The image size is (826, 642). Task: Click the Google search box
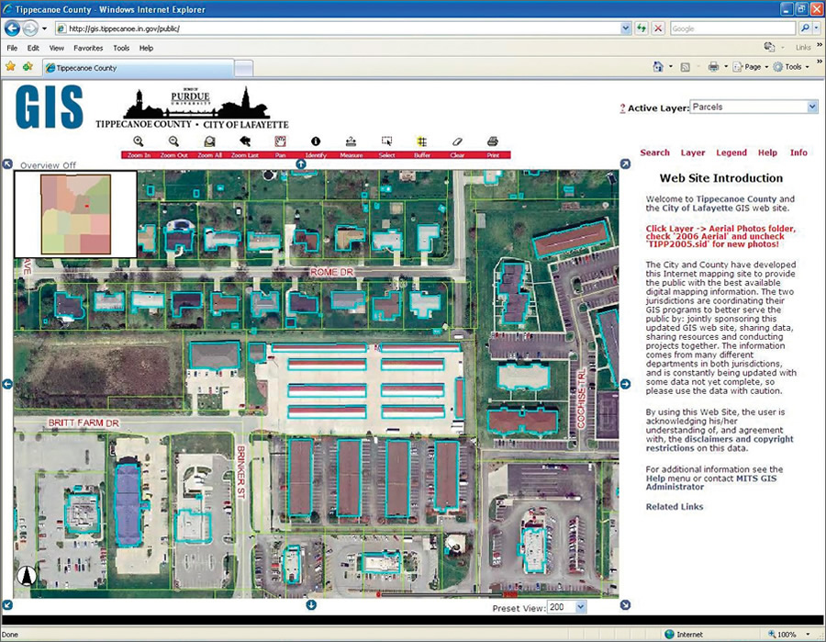[x=732, y=28]
